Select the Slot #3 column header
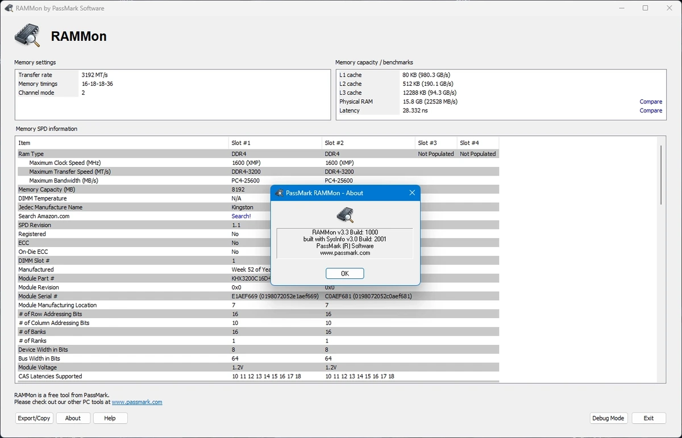 click(436, 143)
